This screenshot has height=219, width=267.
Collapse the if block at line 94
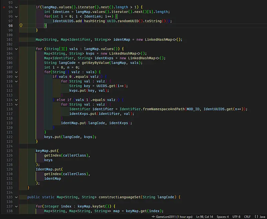[17, 7]
